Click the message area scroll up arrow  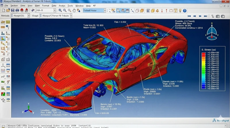click(226, 126)
